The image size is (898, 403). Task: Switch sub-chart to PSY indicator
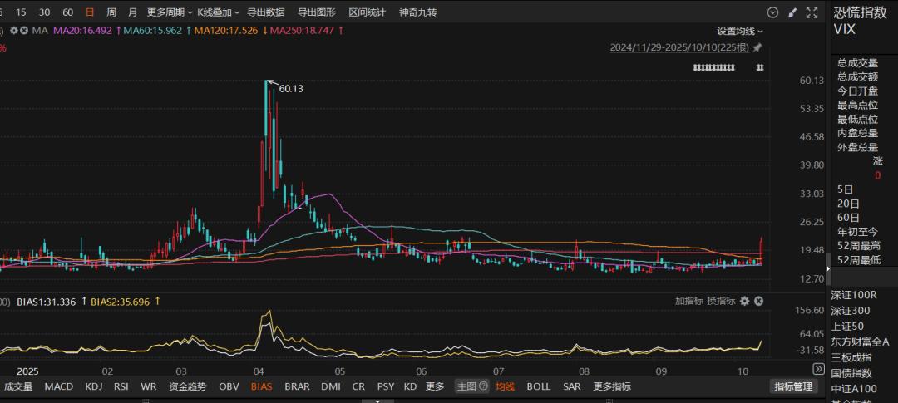point(386,386)
